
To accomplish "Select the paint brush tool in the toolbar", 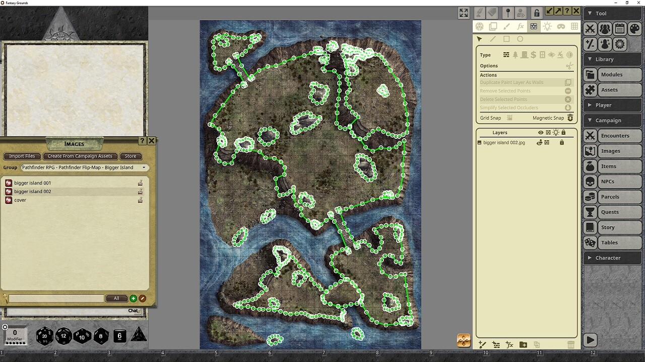I will (507, 27).
